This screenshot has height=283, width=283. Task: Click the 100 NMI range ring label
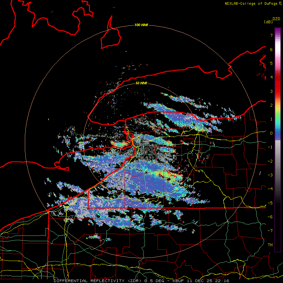click(141, 25)
